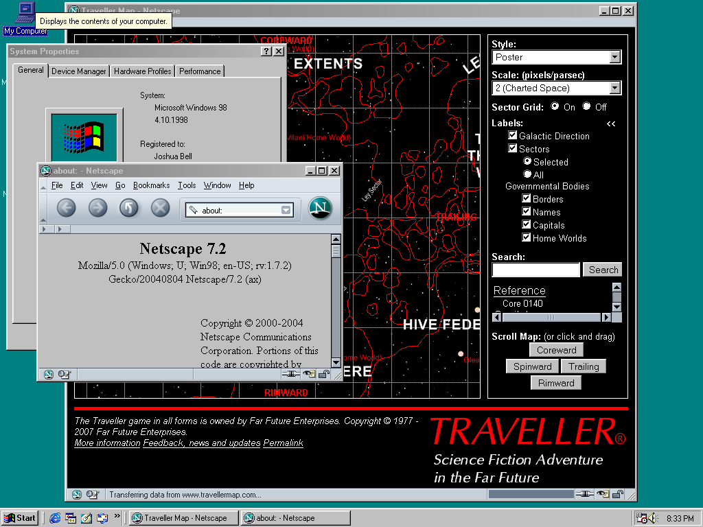Open the fourth Quick Launch icon with arrows
This screenshot has width=703, height=527.
[102, 518]
